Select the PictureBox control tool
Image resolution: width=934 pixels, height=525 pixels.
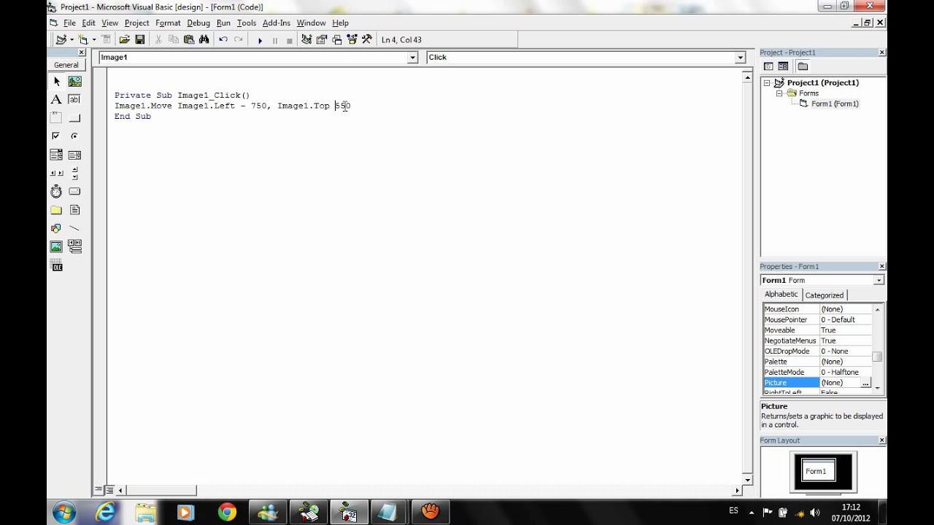pyautogui.click(x=74, y=82)
